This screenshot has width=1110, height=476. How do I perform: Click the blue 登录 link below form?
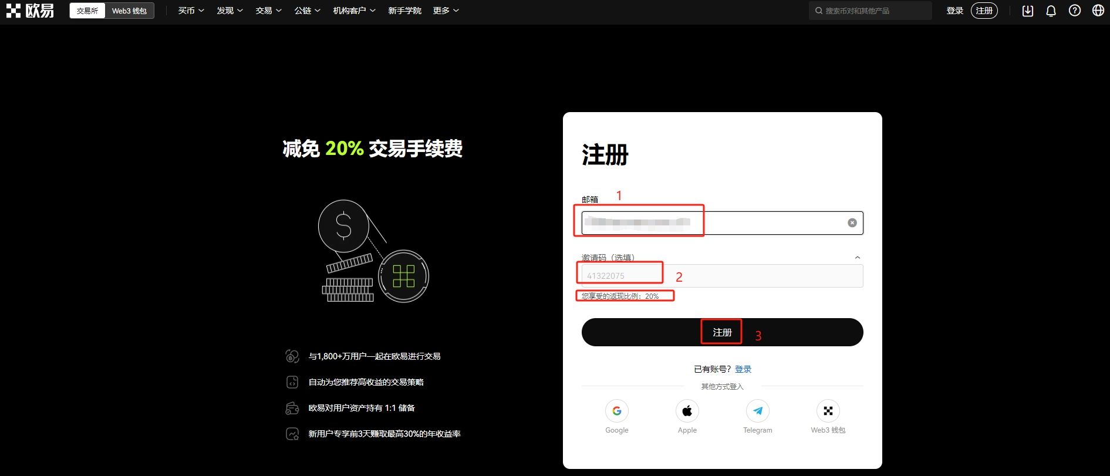point(743,369)
